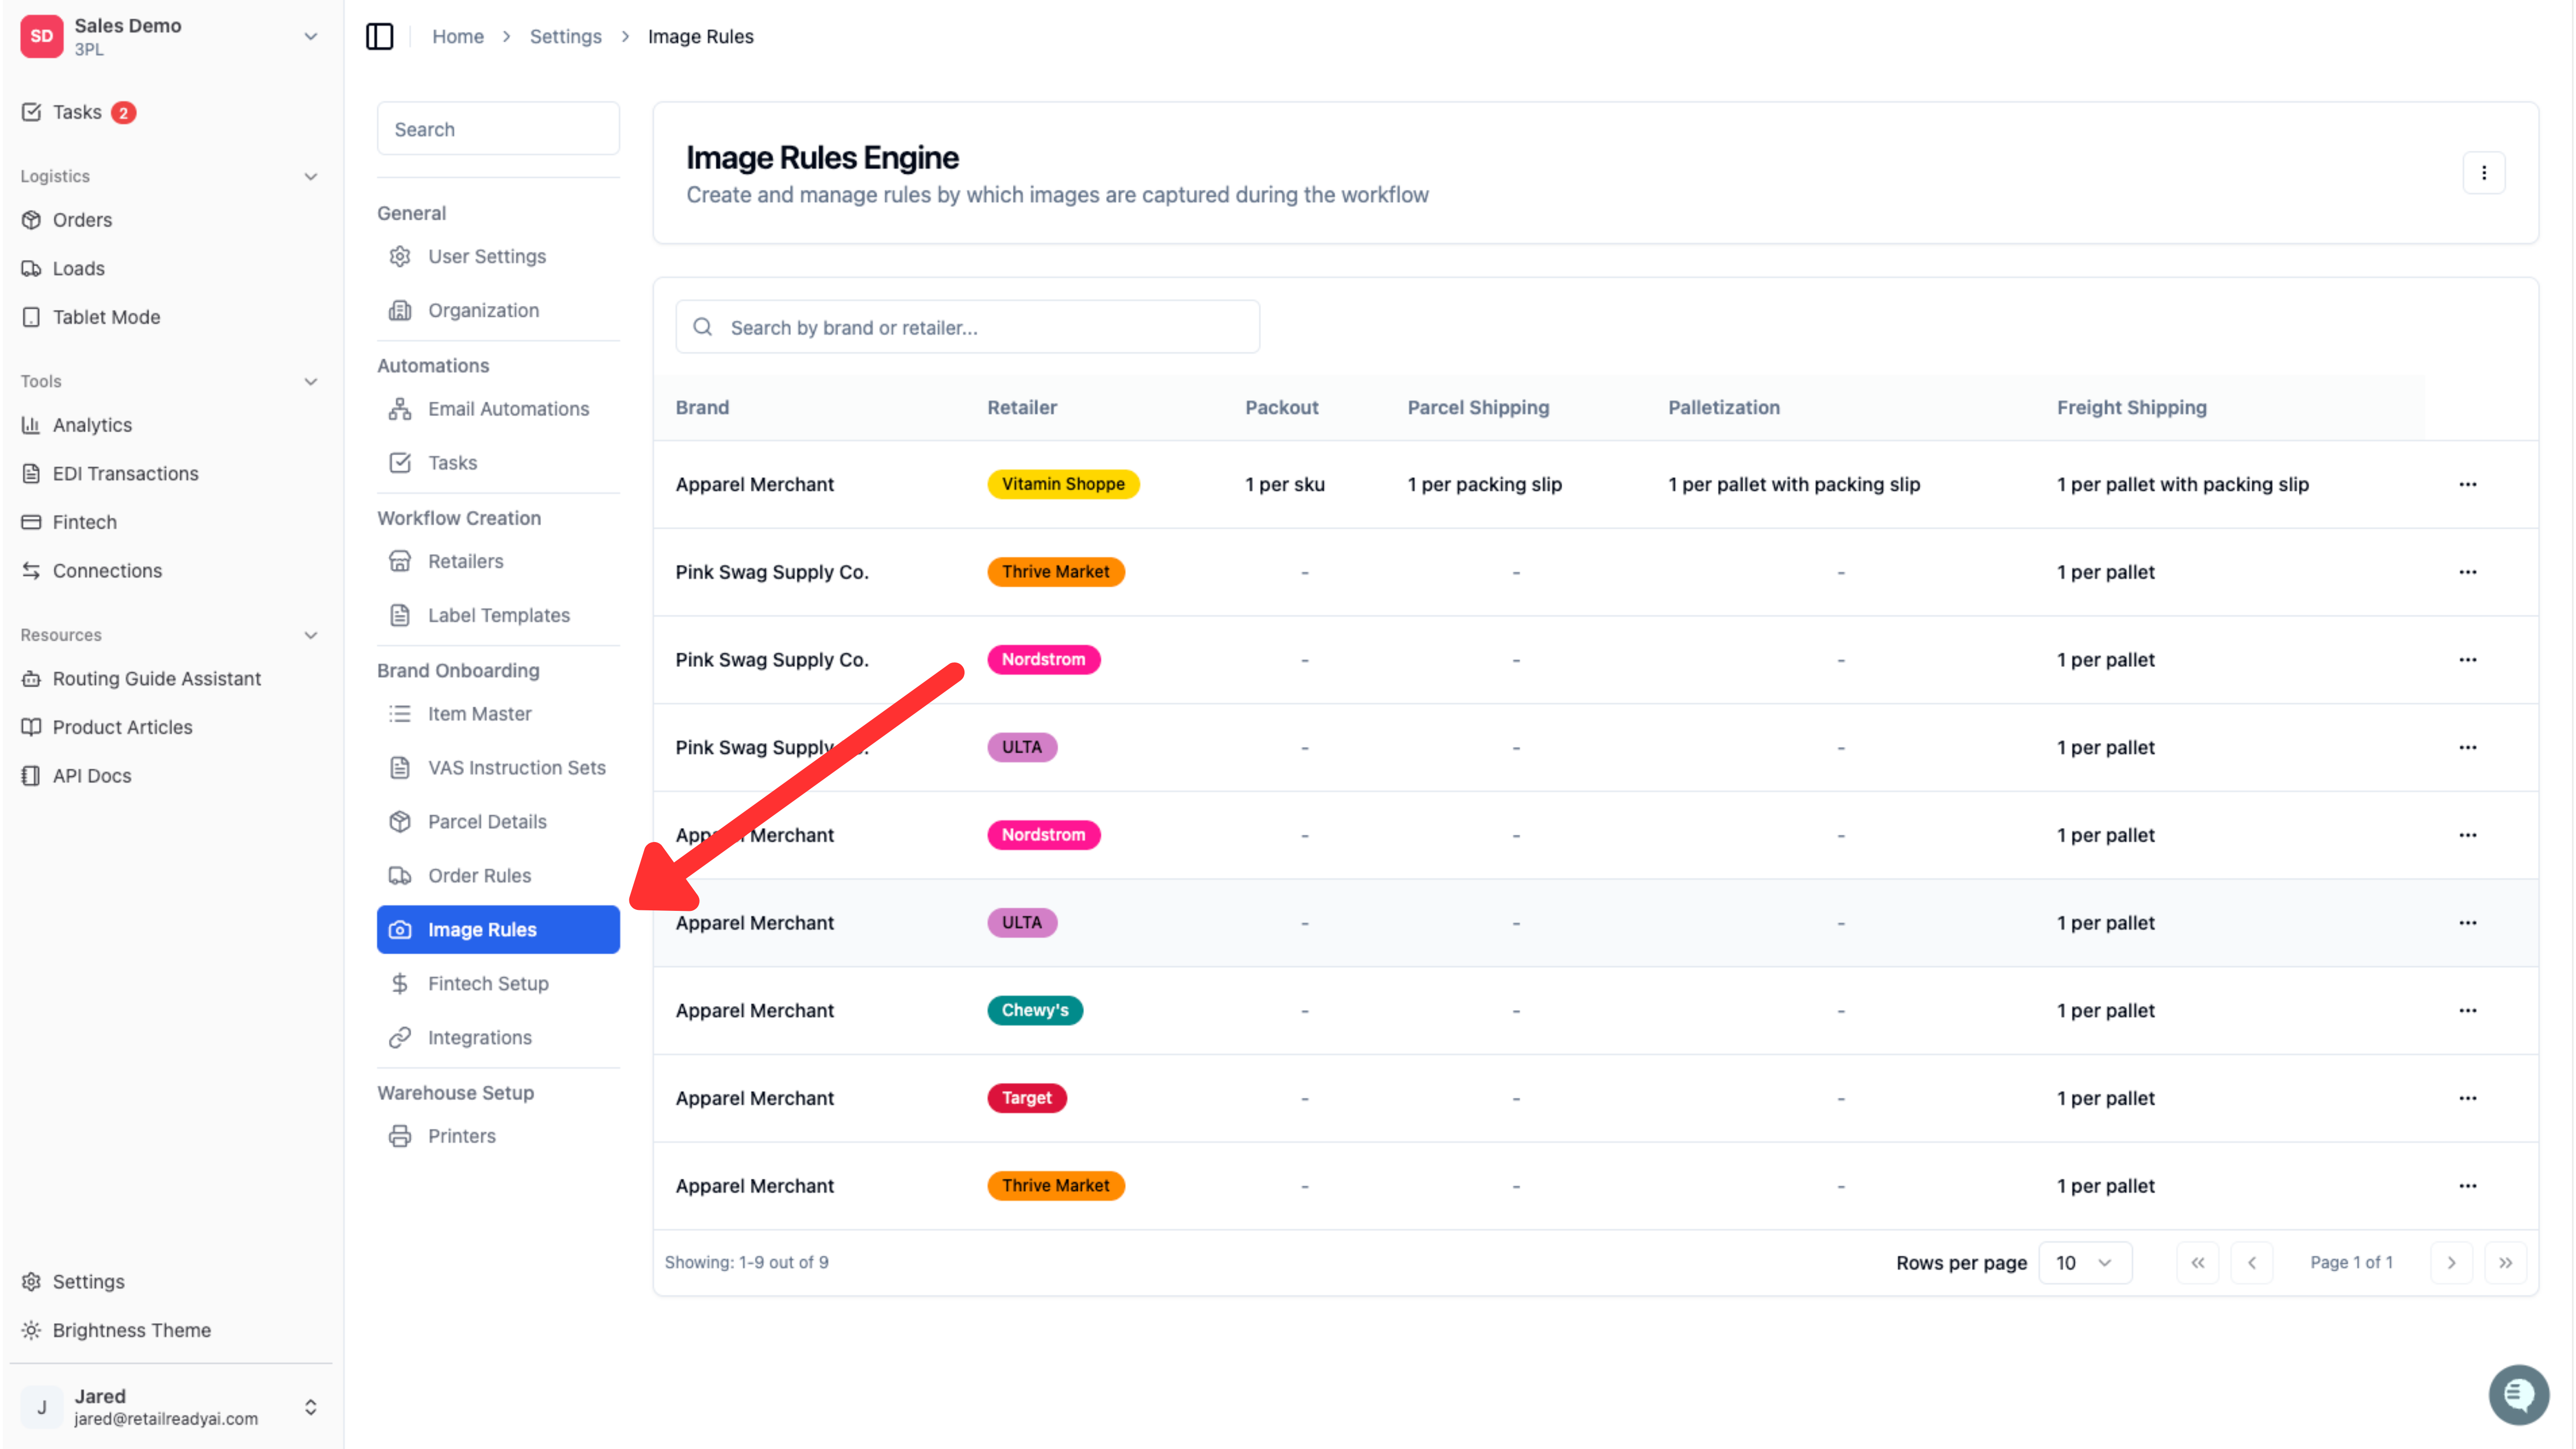Collapse the Tools section
2576x1449 pixels.
tap(311, 381)
